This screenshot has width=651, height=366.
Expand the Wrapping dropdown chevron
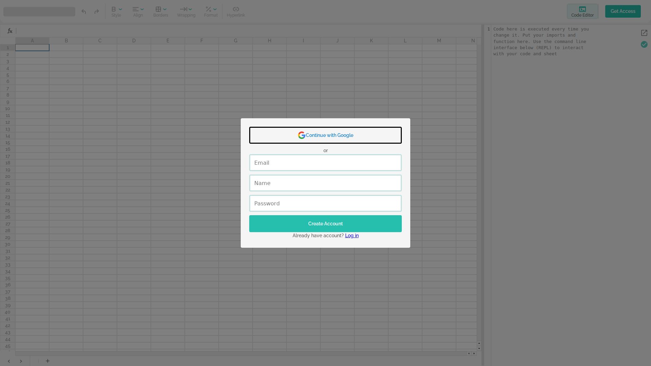pyautogui.click(x=190, y=9)
